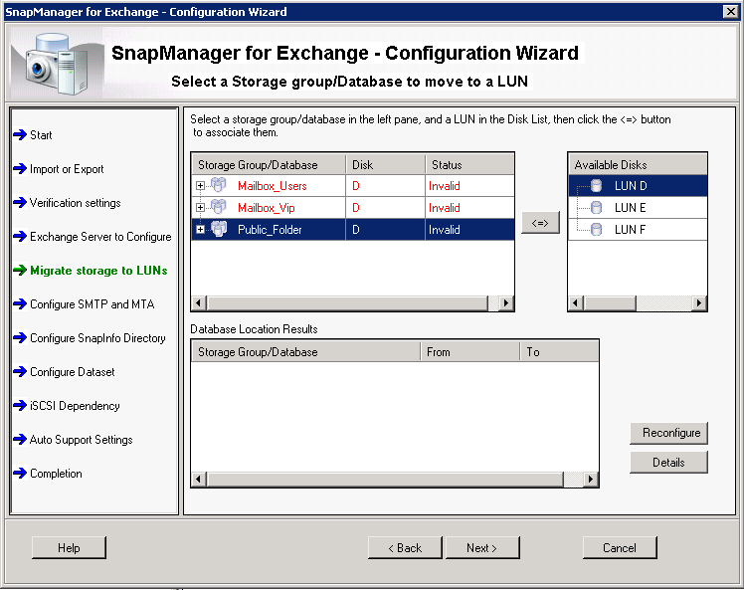Click the Next > button

(x=481, y=548)
